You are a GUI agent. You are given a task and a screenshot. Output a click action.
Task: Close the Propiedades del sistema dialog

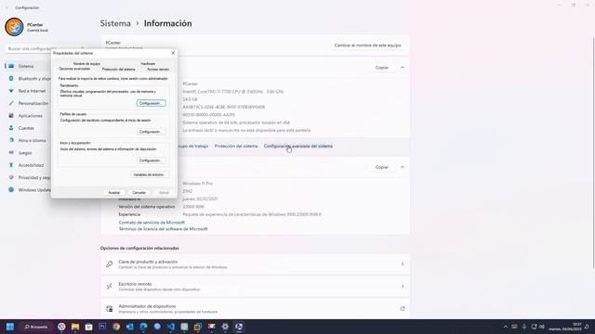point(173,53)
